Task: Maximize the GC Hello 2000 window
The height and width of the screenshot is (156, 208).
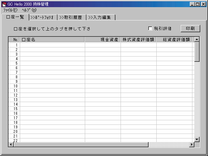Action: (x=197, y=4)
